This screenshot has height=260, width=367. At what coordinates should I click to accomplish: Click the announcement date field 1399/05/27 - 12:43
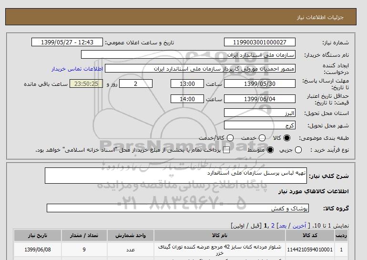67,42
